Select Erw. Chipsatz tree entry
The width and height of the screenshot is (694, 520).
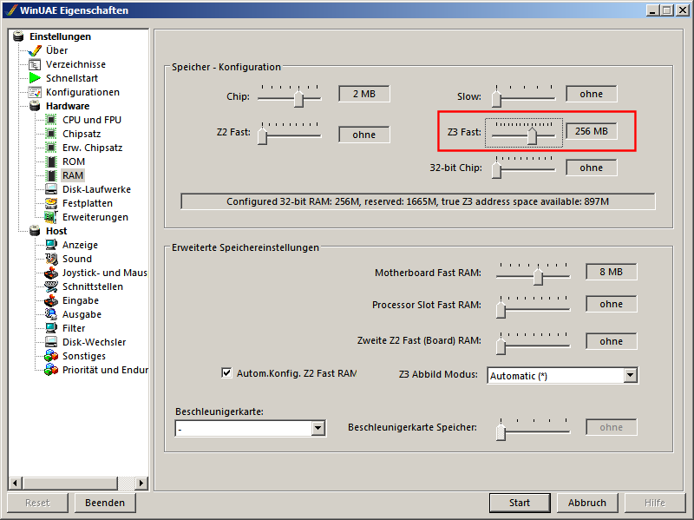point(92,148)
